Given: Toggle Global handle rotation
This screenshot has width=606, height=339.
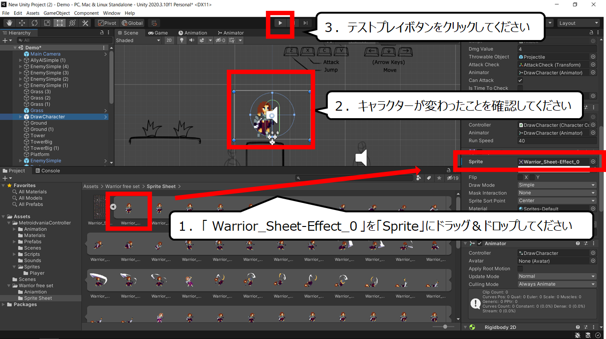Looking at the screenshot, I should click(x=132, y=23).
